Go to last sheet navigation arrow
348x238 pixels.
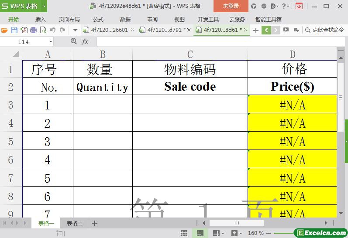coord(25,223)
